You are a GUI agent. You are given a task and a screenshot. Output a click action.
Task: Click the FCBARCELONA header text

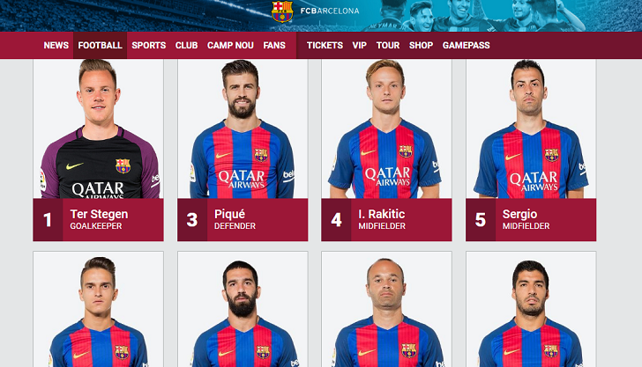click(x=330, y=11)
